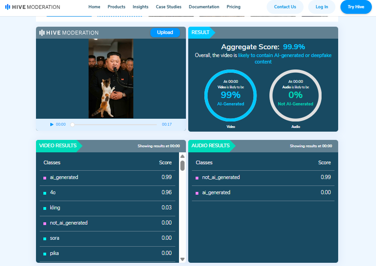Screen dimensions: 376x266
Task: Click the Try Hive button
Action: (356, 7)
